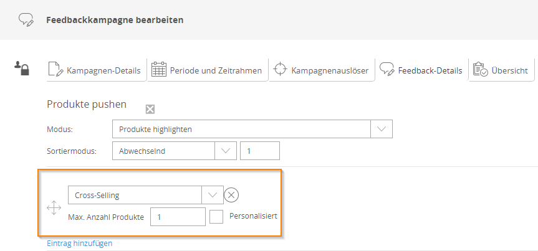Toggle the Personalisiert checkbox
The width and height of the screenshot is (538, 251).
pos(216,217)
